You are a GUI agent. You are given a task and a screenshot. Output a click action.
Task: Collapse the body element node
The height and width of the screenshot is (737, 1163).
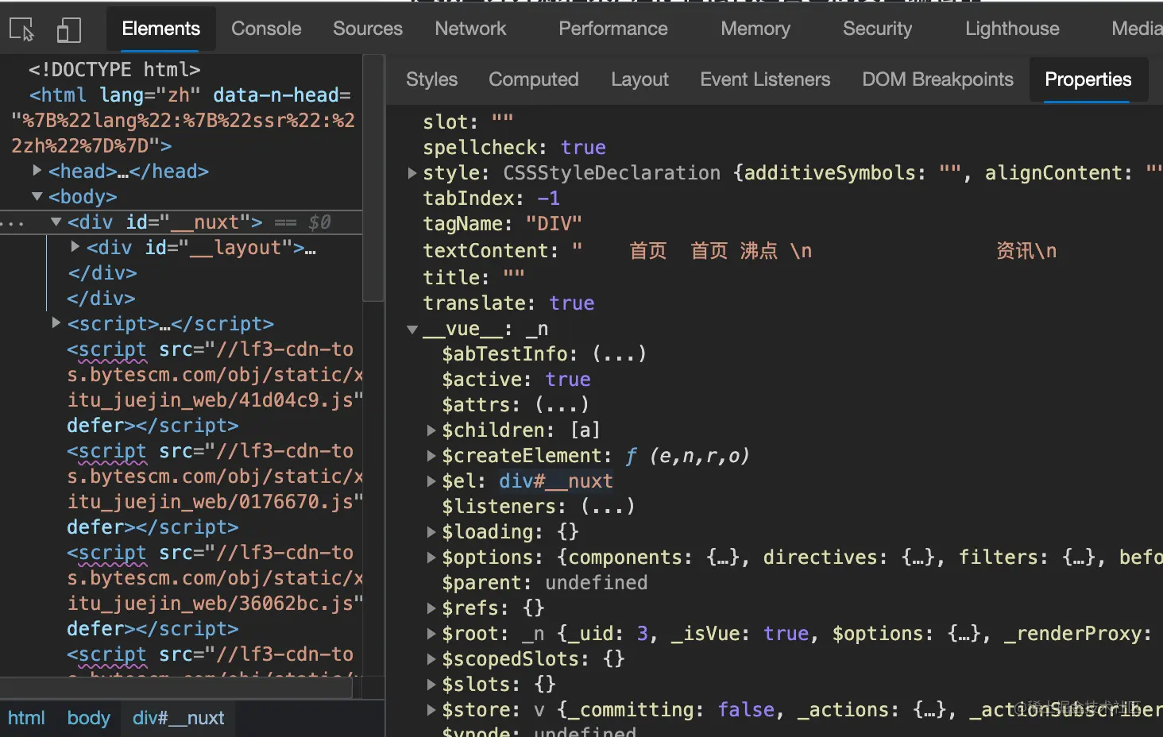37,195
